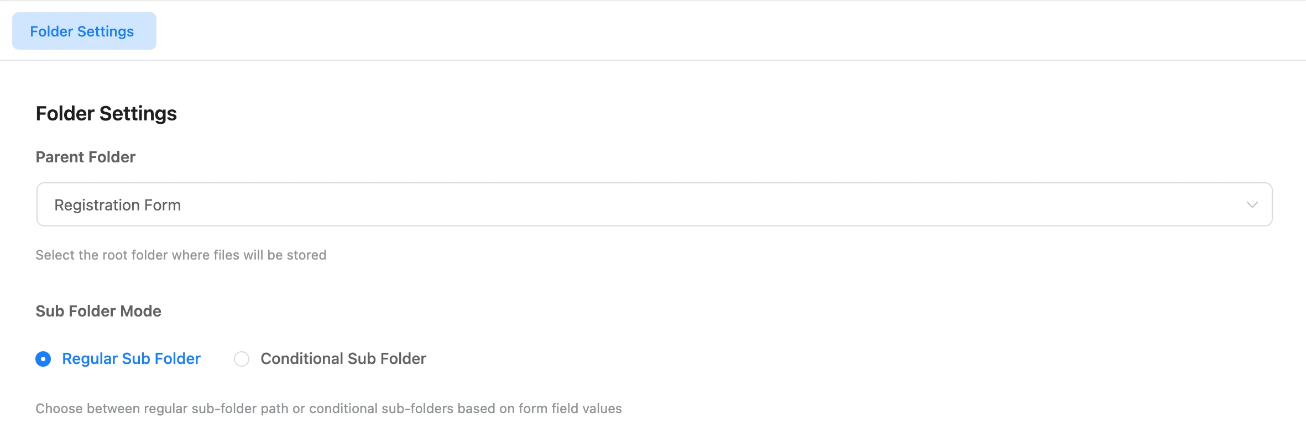Select the Regular Sub Folder radio button

tap(43, 359)
